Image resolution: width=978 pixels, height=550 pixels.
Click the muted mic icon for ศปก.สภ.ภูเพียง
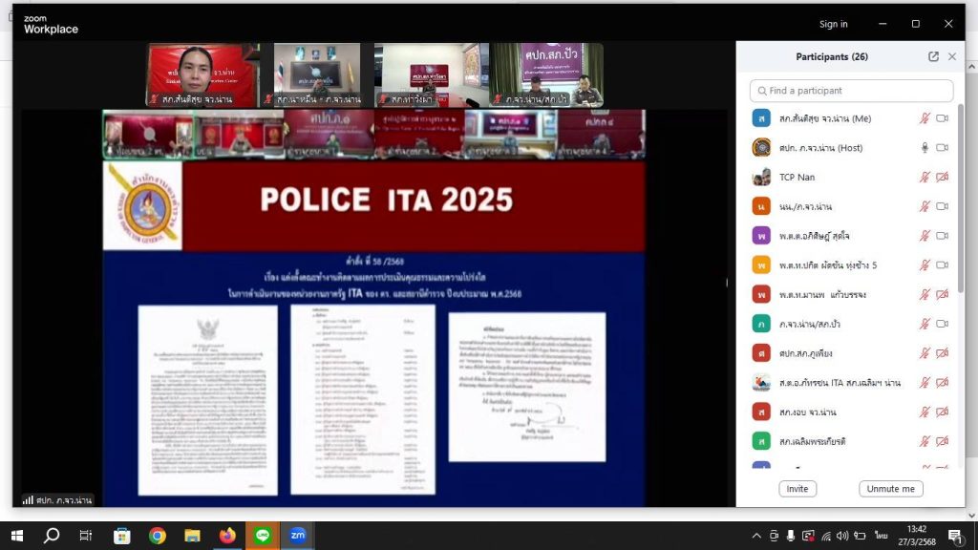coord(924,353)
